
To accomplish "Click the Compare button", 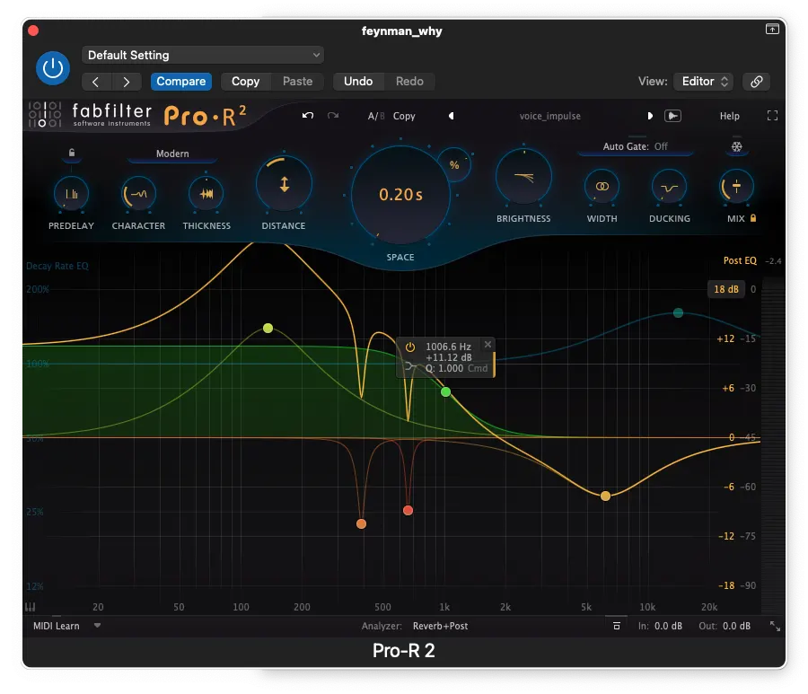I will pos(180,82).
